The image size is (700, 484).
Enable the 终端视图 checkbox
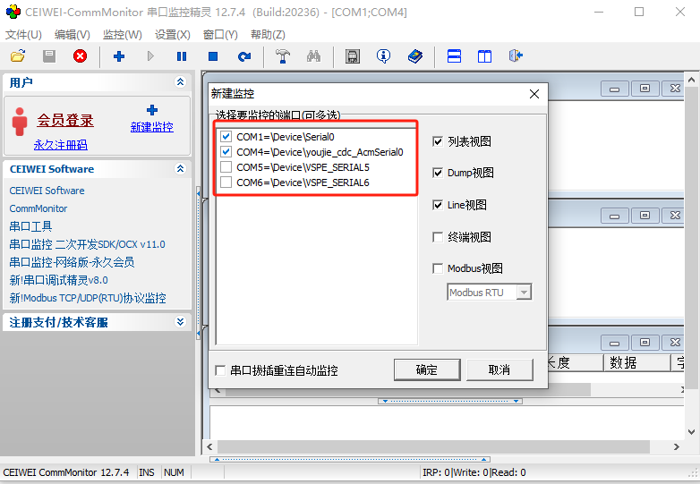[x=438, y=237]
